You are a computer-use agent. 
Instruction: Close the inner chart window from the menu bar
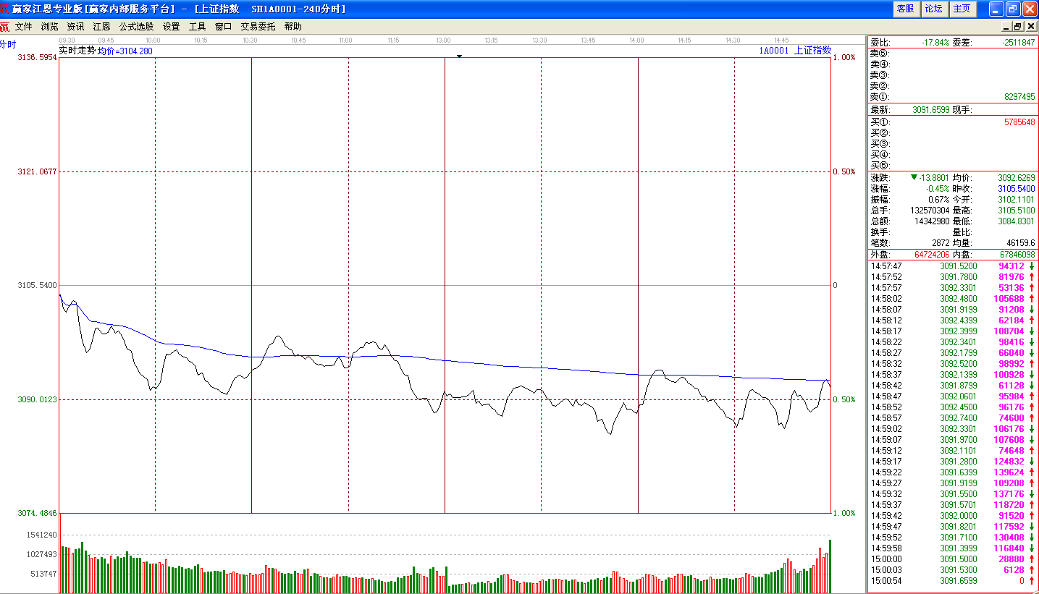pos(1030,26)
